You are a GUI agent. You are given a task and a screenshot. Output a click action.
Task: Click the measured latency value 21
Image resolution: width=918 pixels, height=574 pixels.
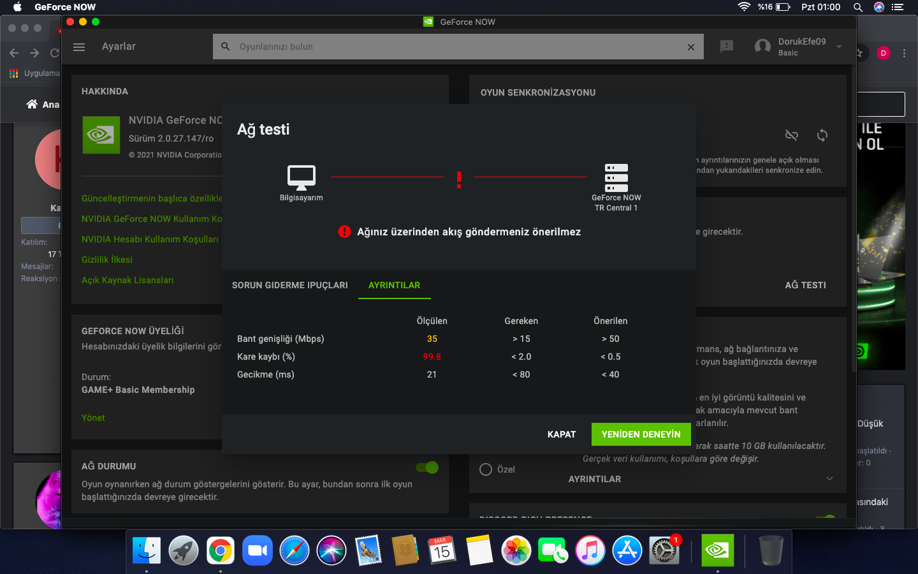pos(432,374)
